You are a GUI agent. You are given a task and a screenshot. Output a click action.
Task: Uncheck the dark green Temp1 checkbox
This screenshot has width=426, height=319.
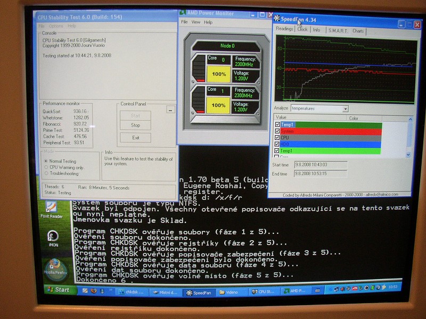[x=277, y=124]
